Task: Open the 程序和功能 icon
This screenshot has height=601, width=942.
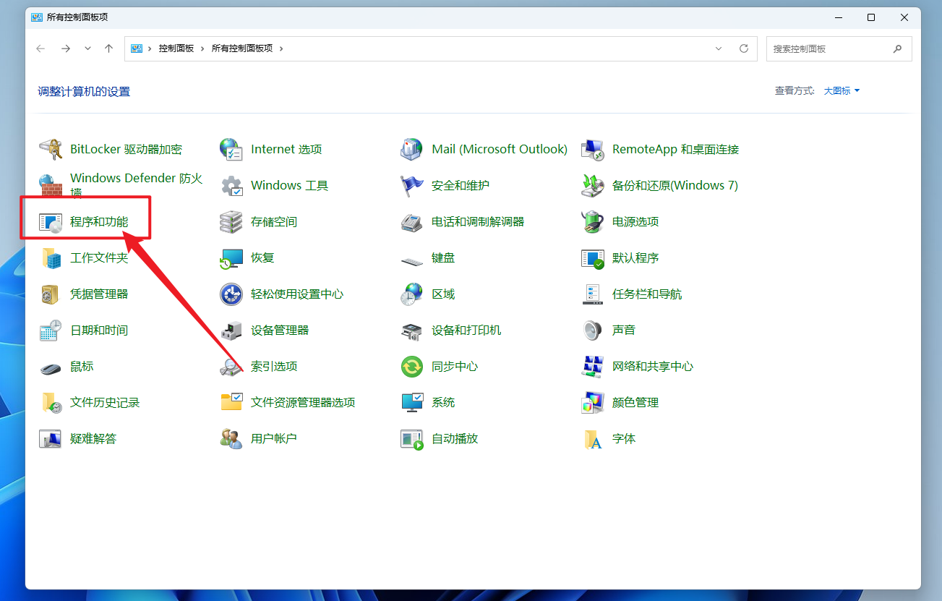Action: pyautogui.click(x=51, y=222)
